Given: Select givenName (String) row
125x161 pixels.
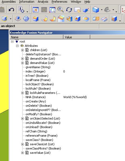Looking at the screenshot, I should [x=38, y=67].
